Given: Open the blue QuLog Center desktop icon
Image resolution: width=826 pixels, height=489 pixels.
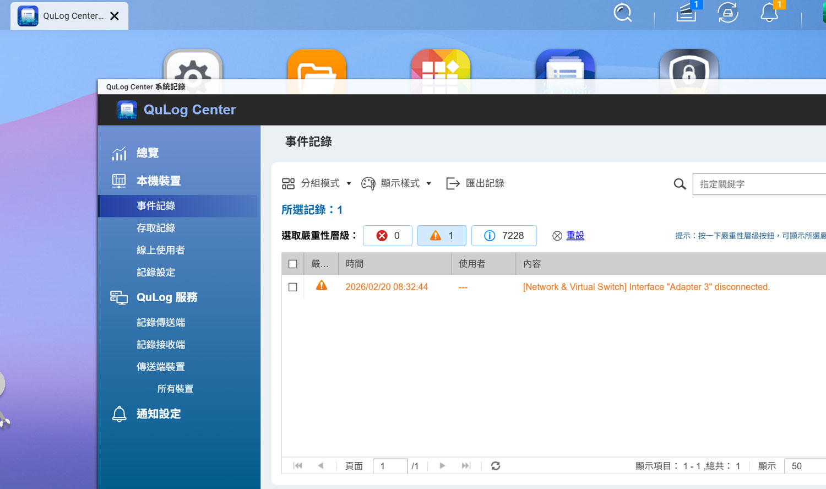Looking at the screenshot, I should coord(565,72).
